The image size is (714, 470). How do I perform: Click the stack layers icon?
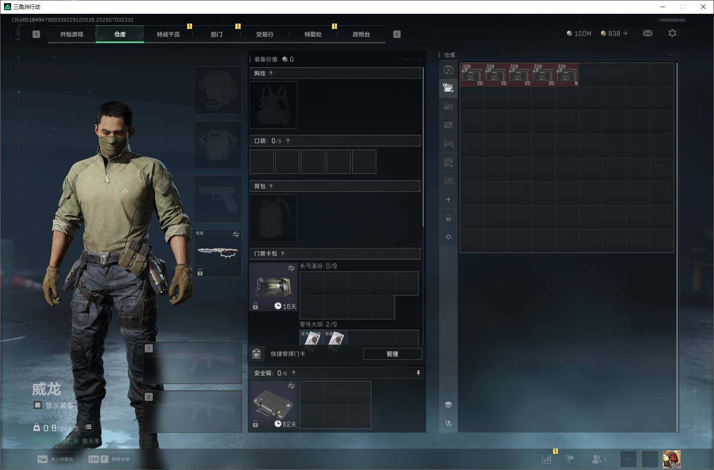(448, 405)
